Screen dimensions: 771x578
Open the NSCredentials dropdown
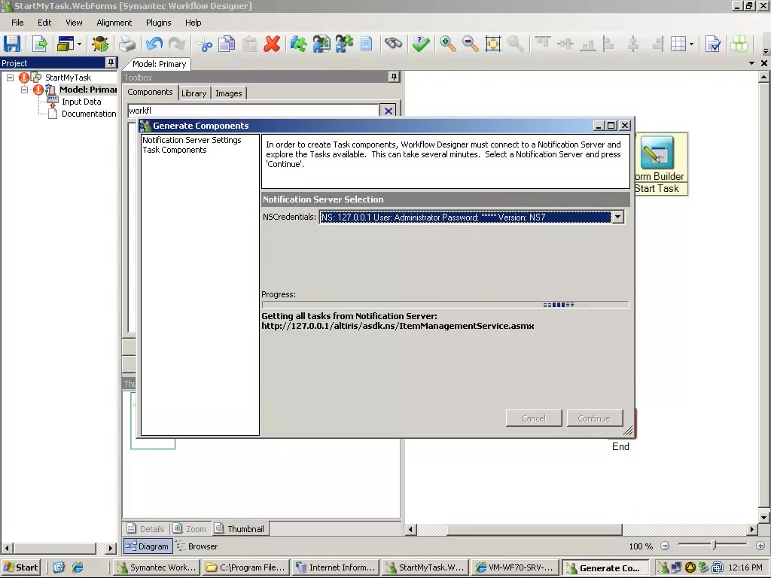tap(617, 217)
